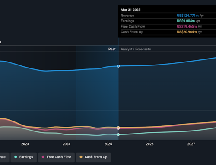Toggle the Cash From Op legend button
Viewport: 216px width, 165px height.
pyautogui.click(x=93, y=157)
